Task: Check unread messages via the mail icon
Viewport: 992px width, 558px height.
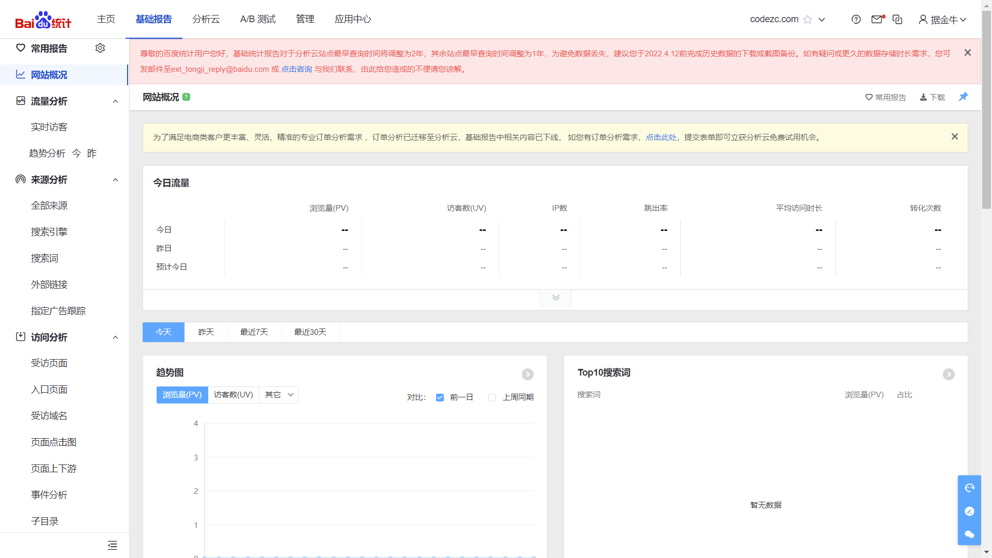Action: pyautogui.click(x=876, y=19)
